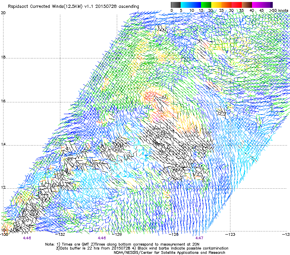
Task: Click the yellow 20-25 knots legend segment
Action: click(216, 5)
